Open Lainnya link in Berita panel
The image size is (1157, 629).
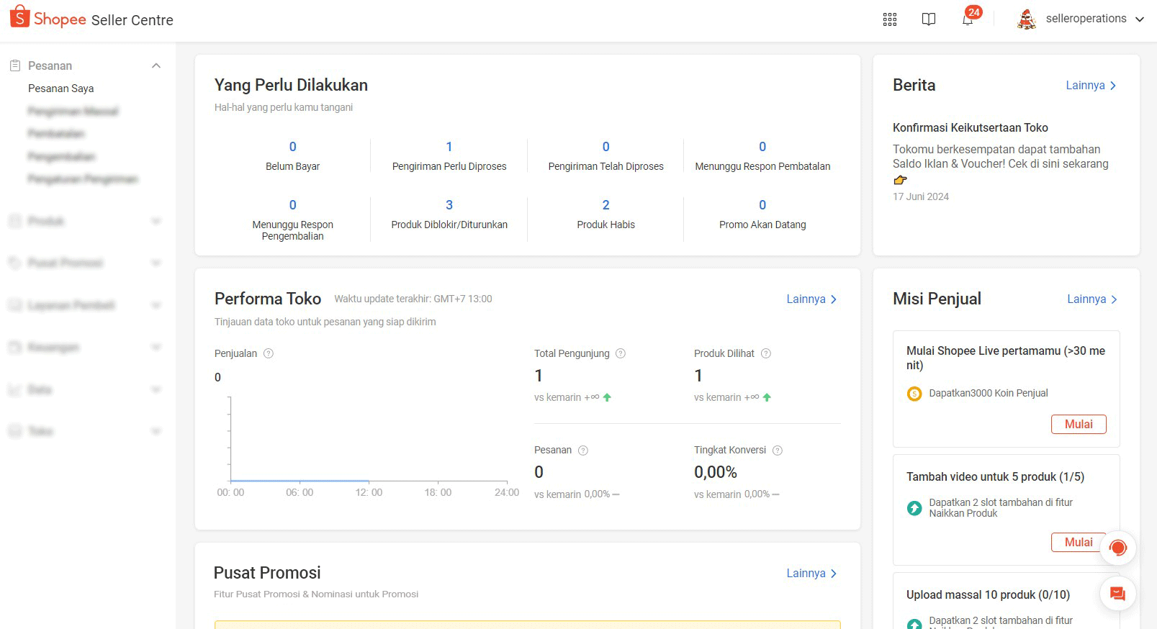(x=1090, y=86)
